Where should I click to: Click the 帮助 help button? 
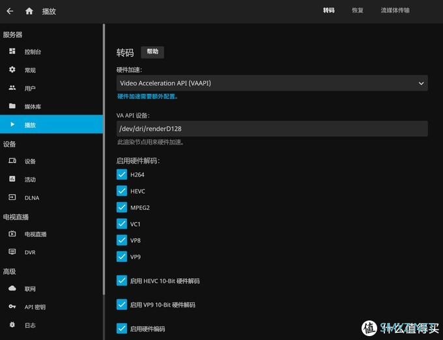152,52
